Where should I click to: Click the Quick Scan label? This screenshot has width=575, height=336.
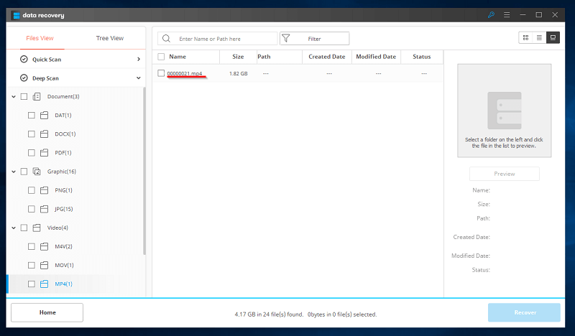[47, 60]
